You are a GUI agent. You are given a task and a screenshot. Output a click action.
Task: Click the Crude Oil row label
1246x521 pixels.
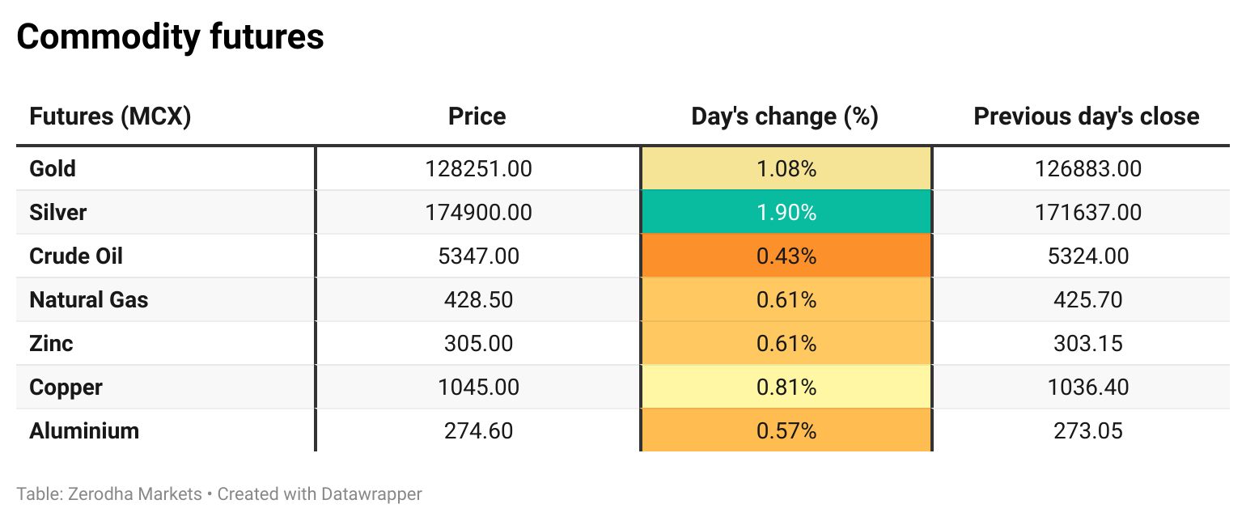pos(76,256)
